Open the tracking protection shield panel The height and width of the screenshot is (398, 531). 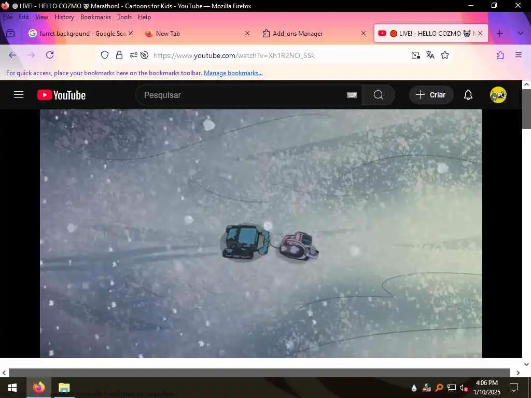coord(105,55)
